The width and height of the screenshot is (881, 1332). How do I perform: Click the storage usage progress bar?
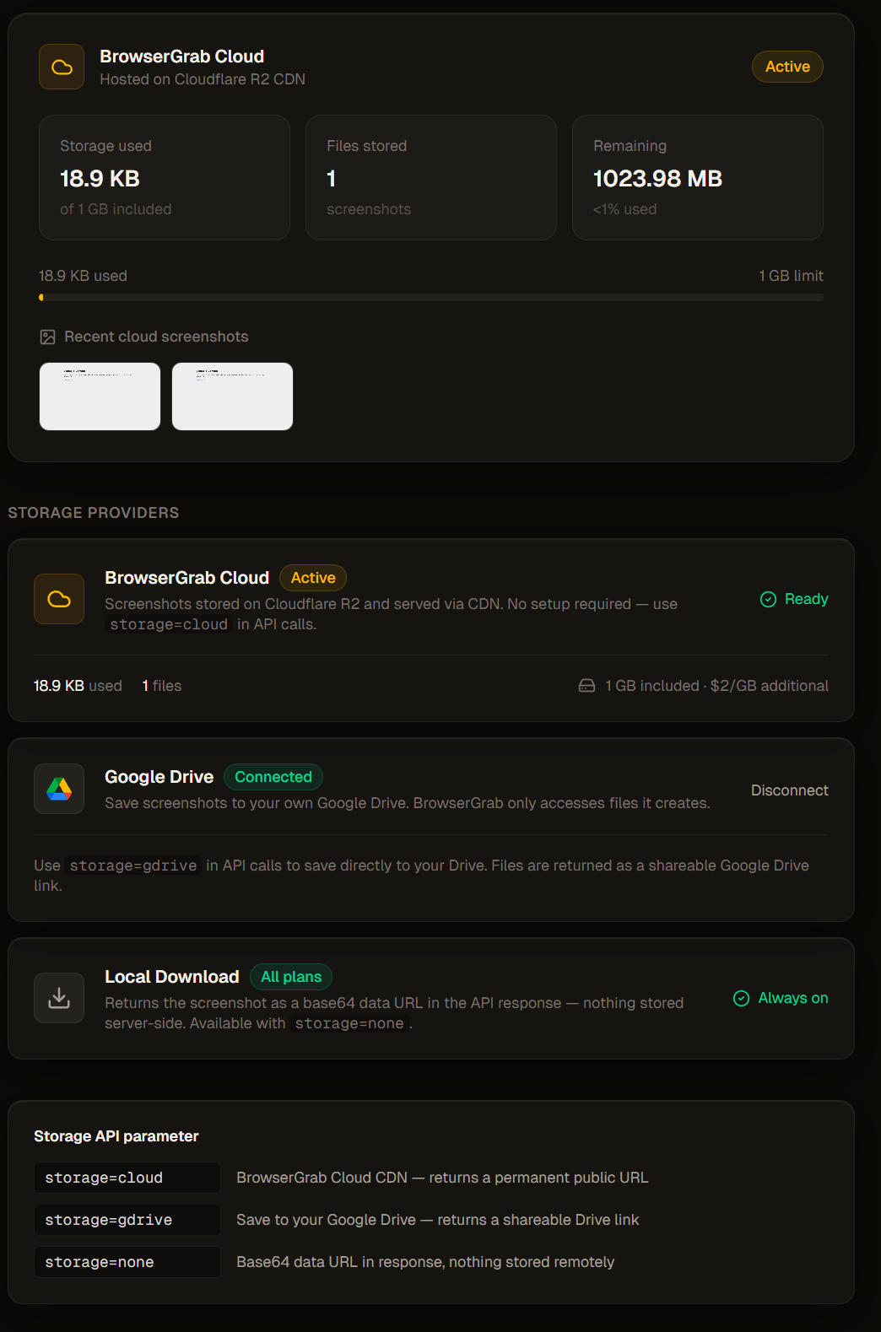[x=431, y=297]
